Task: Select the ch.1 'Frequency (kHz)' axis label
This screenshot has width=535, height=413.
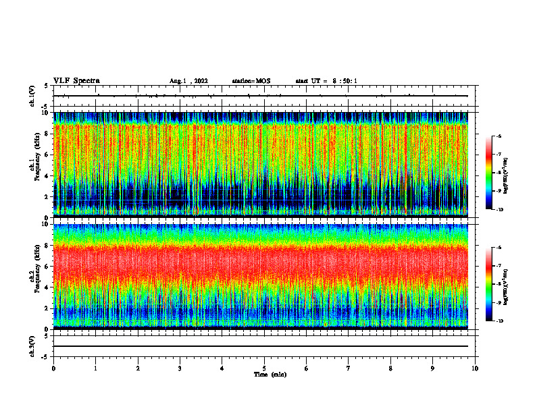Action: (x=38, y=157)
